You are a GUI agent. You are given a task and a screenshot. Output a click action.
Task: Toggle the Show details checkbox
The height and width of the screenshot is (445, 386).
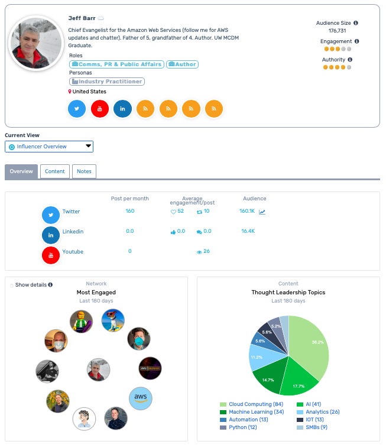point(12,285)
